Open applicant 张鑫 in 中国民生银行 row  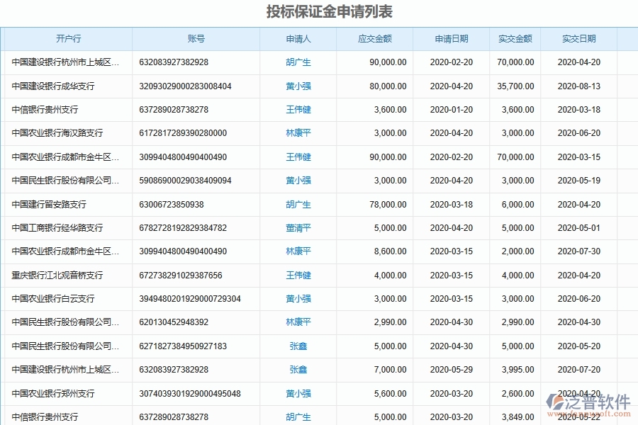(298, 346)
